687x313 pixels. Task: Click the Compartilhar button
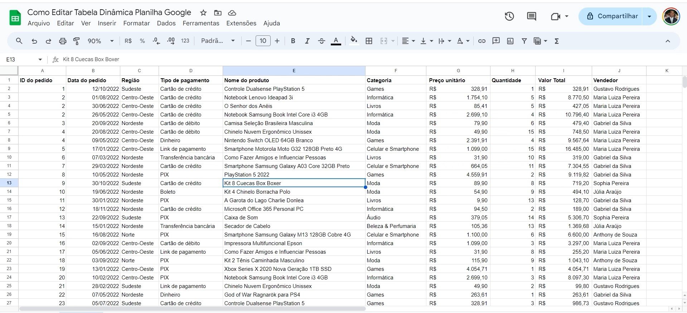611,16
